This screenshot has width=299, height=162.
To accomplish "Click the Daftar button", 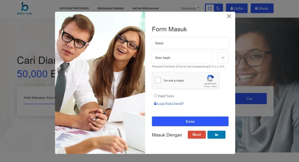I will (x=237, y=9).
